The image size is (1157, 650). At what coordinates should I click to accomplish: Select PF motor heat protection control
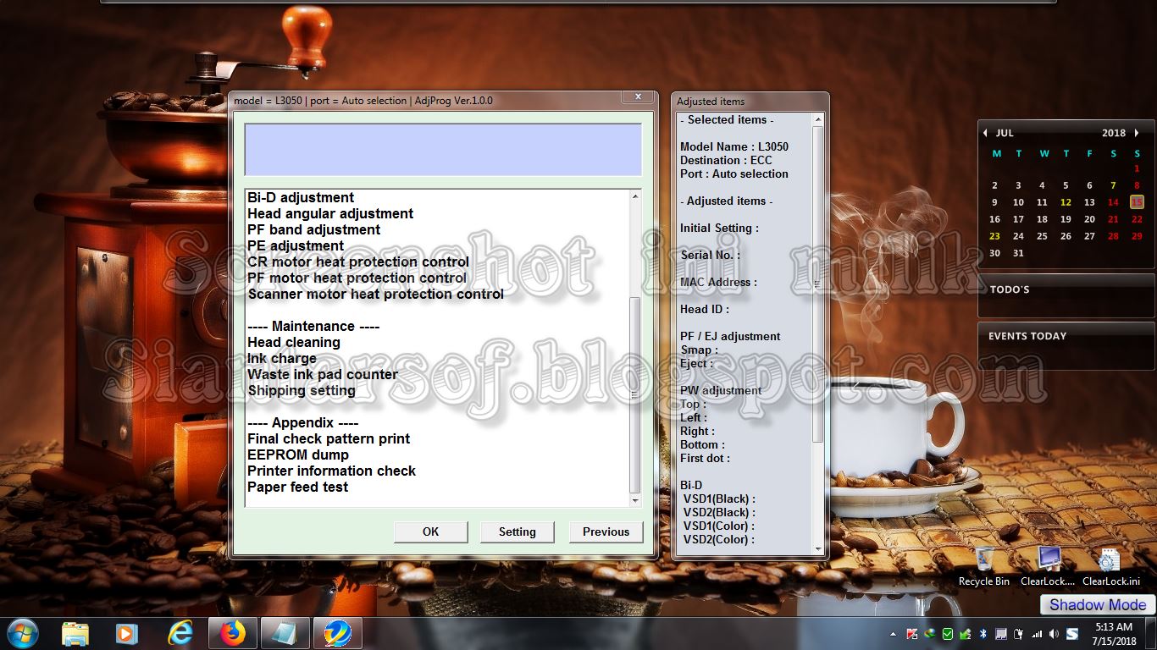pos(357,278)
